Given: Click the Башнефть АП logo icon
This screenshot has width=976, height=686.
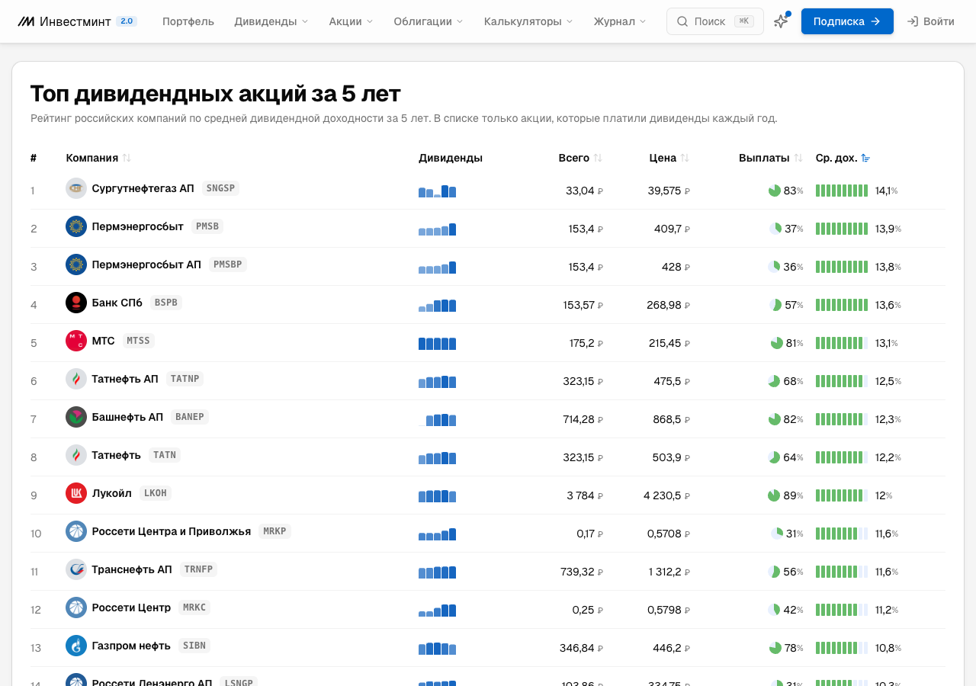Looking at the screenshot, I should tap(76, 417).
